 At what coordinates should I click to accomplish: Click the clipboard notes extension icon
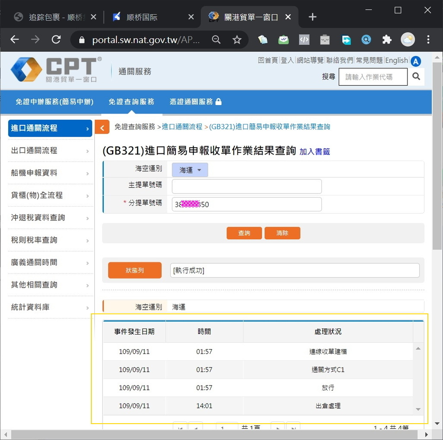(325, 39)
